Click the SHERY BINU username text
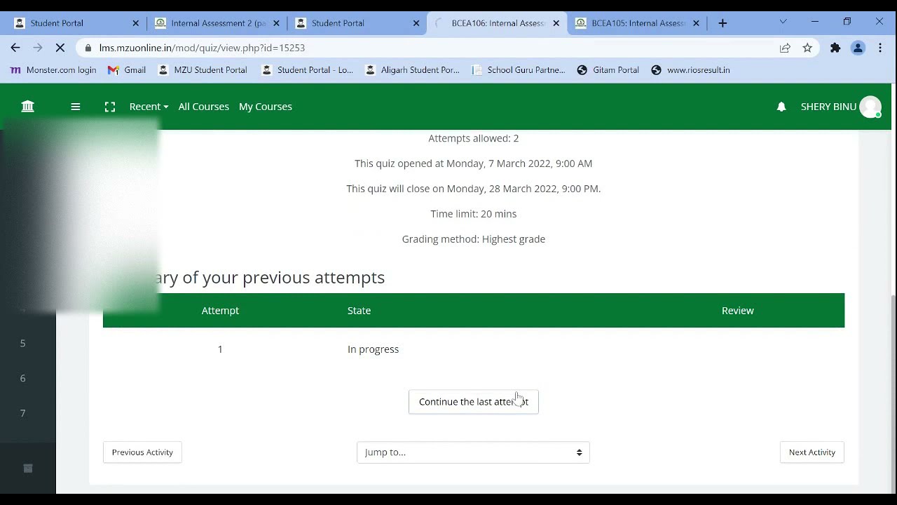This screenshot has width=897, height=505. click(828, 107)
